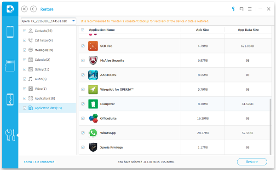The height and width of the screenshot is (170, 276).
Task: Uncheck the WhatsApp checkbox
Action: [83, 133]
